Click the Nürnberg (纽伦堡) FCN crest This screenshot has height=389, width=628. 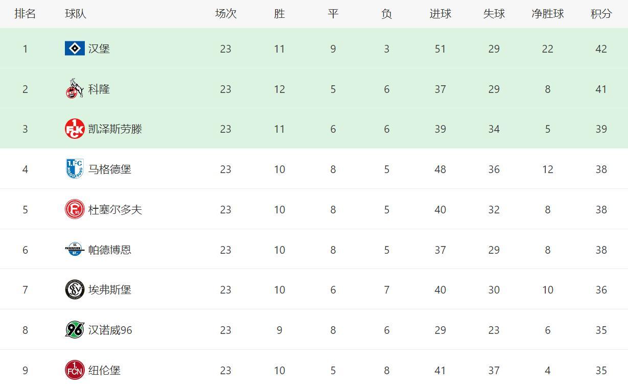[75, 370]
